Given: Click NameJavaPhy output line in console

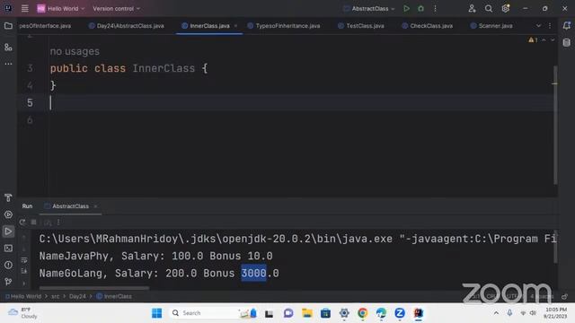Looking at the screenshot, I should [x=155, y=256].
